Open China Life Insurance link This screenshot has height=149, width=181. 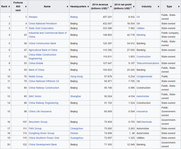click(40, 111)
